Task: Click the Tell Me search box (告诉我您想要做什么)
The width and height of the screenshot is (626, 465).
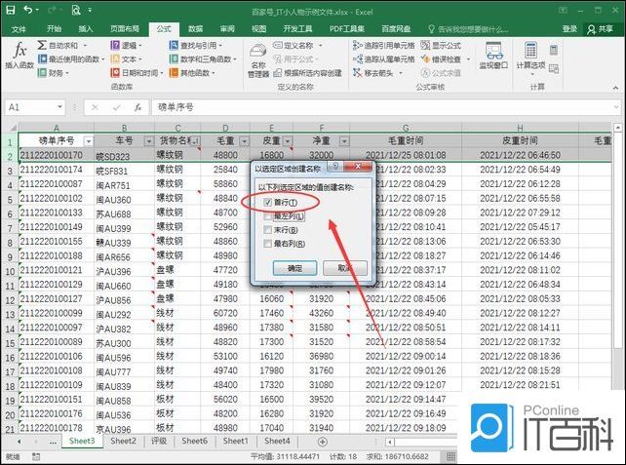Action: pos(468,29)
